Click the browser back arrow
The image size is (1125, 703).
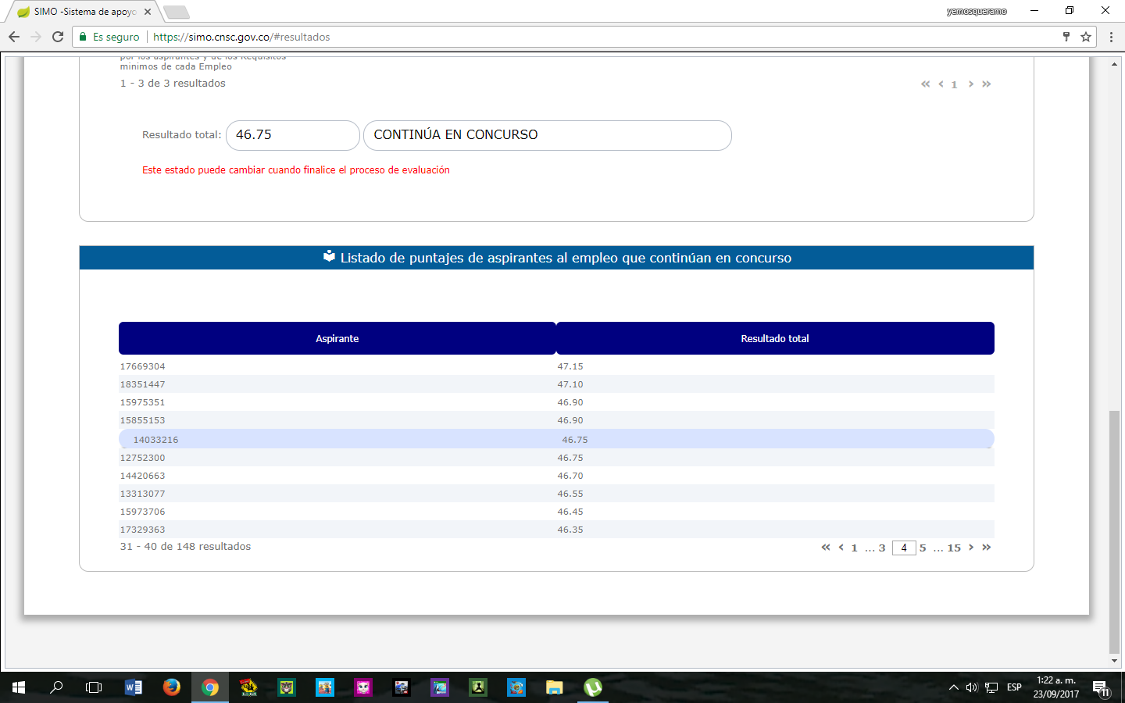(14, 37)
